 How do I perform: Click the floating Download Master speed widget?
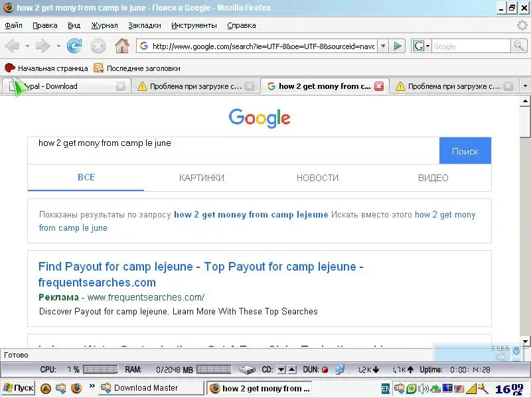(477, 353)
